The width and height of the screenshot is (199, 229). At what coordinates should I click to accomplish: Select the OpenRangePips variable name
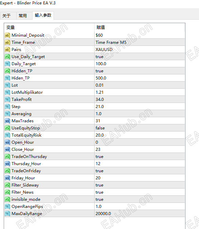27,207
